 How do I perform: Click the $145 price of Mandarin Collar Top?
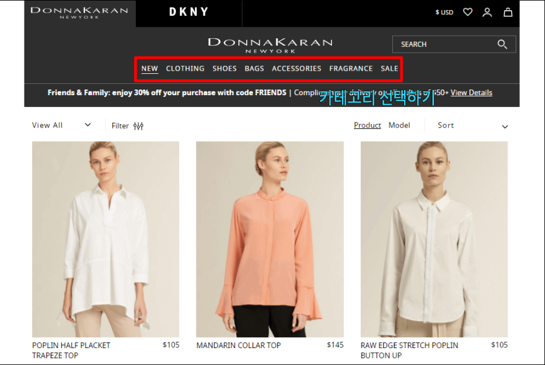(x=335, y=345)
